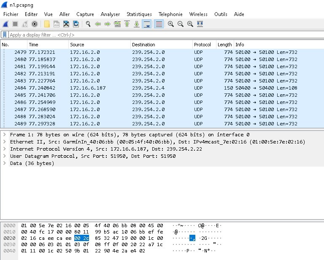The image size is (324, 260).
Task: Sort by the Info column header
Action: click(279, 45)
